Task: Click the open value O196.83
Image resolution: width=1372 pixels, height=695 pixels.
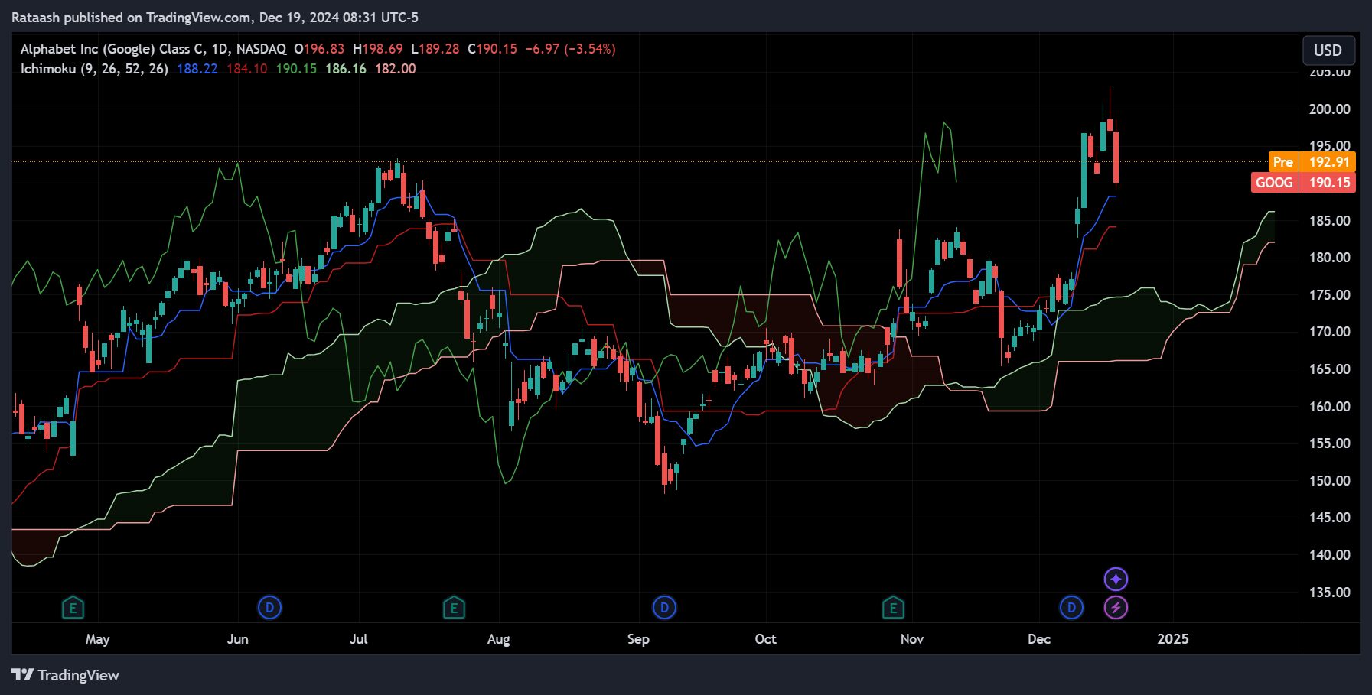Action: pyautogui.click(x=319, y=49)
